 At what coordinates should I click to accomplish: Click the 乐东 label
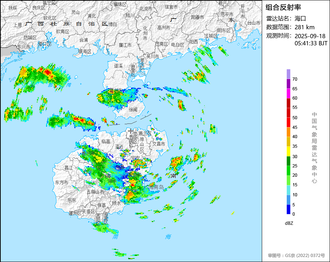coord(72,200)
